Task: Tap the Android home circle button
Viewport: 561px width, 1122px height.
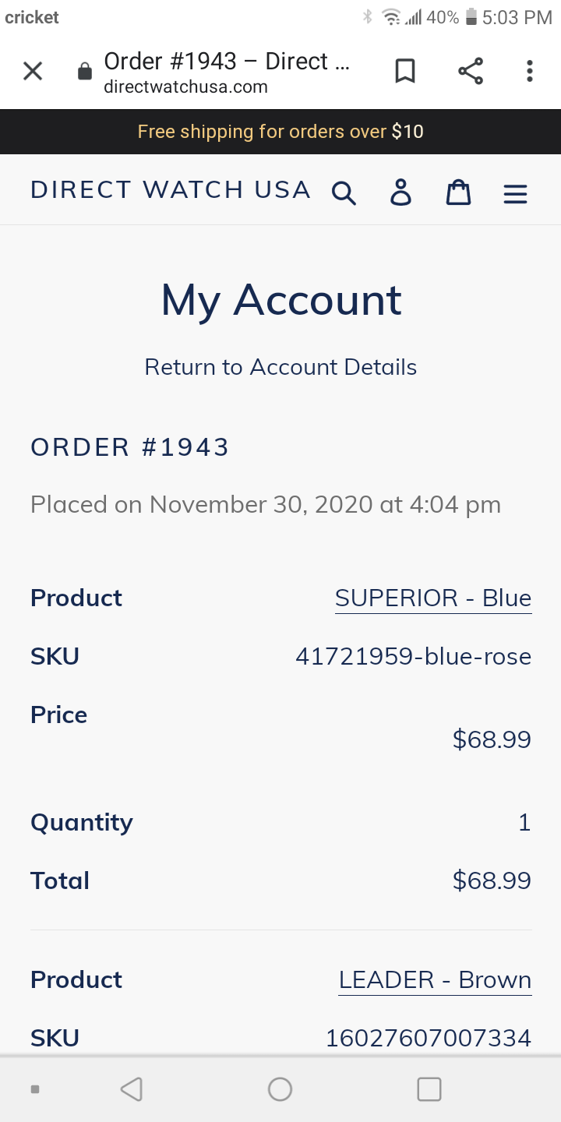Action: (280, 1088)
